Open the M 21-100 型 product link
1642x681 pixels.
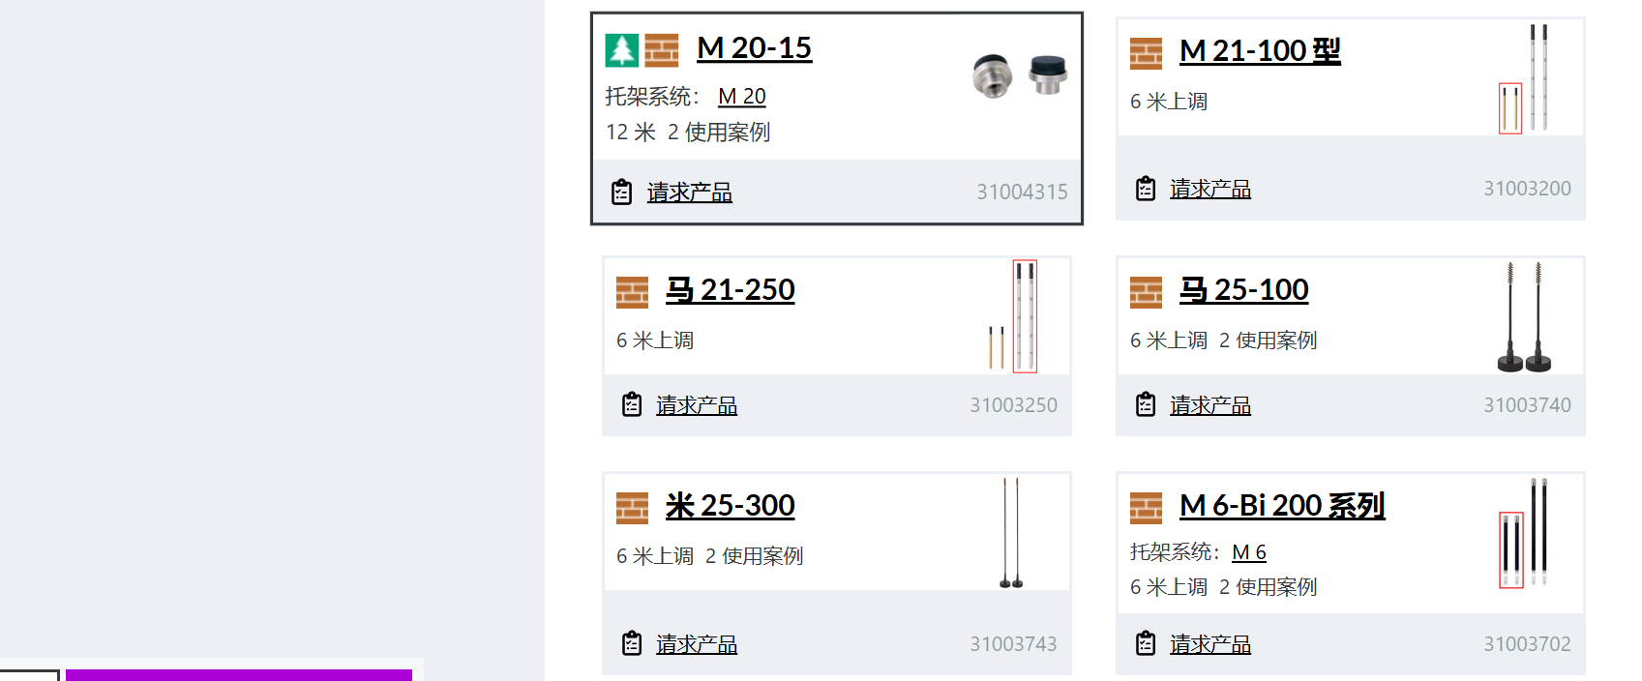1260,51
